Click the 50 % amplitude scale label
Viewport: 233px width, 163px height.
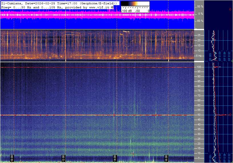tap(200, 6)
